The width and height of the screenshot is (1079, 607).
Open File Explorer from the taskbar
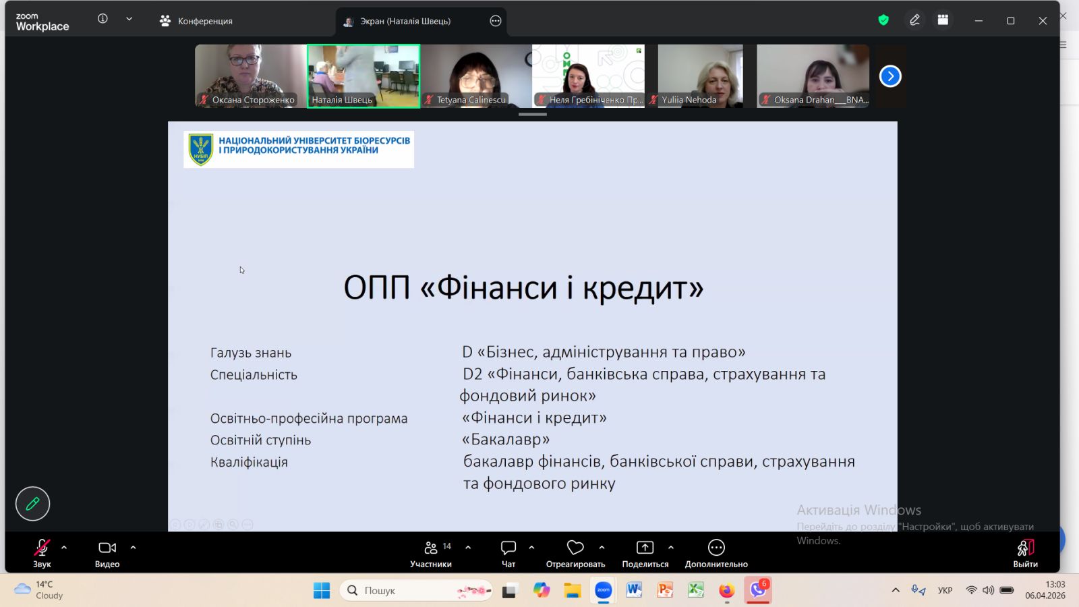click(x=573, y=591)
